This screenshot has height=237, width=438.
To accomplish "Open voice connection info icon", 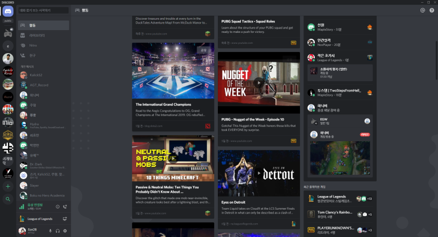I will click(x=57, y=206).
